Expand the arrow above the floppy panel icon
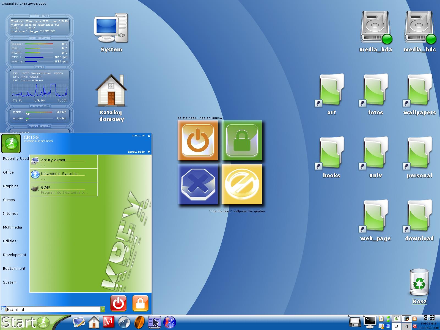This screenshot has height=330, width=440. (348, 316)
